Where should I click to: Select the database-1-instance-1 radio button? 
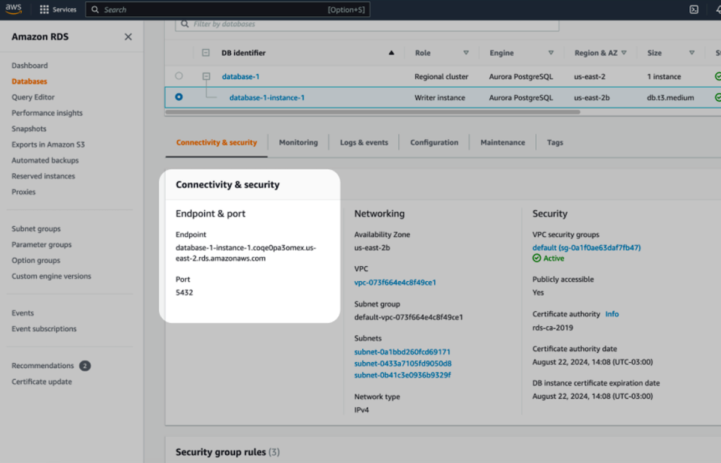(178, 97)
